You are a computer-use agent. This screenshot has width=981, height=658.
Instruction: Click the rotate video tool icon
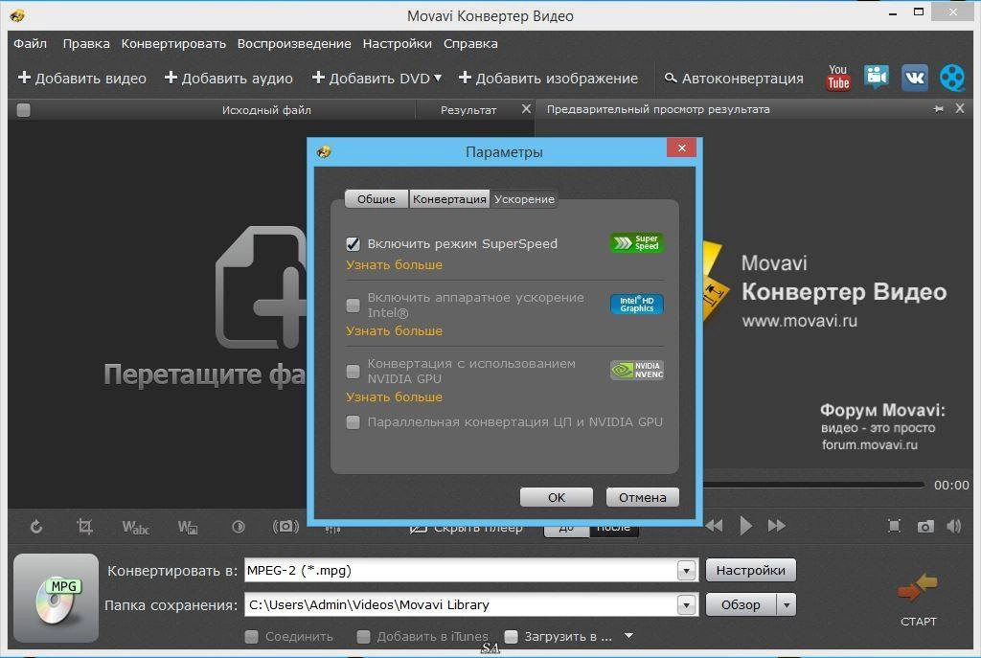pos(36,527)
